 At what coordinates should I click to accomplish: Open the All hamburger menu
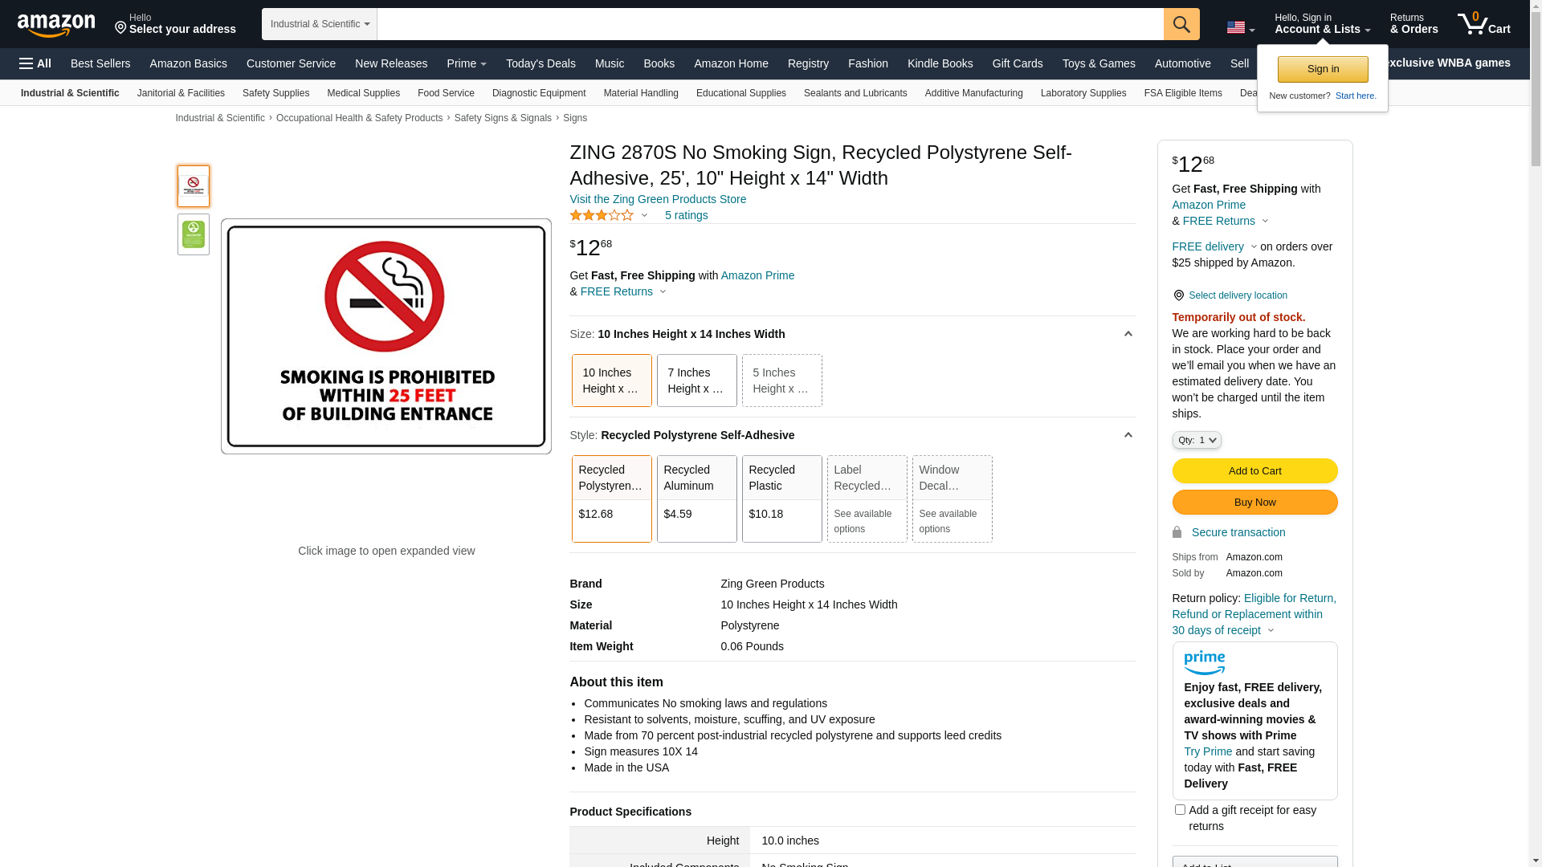click(35, 63)
